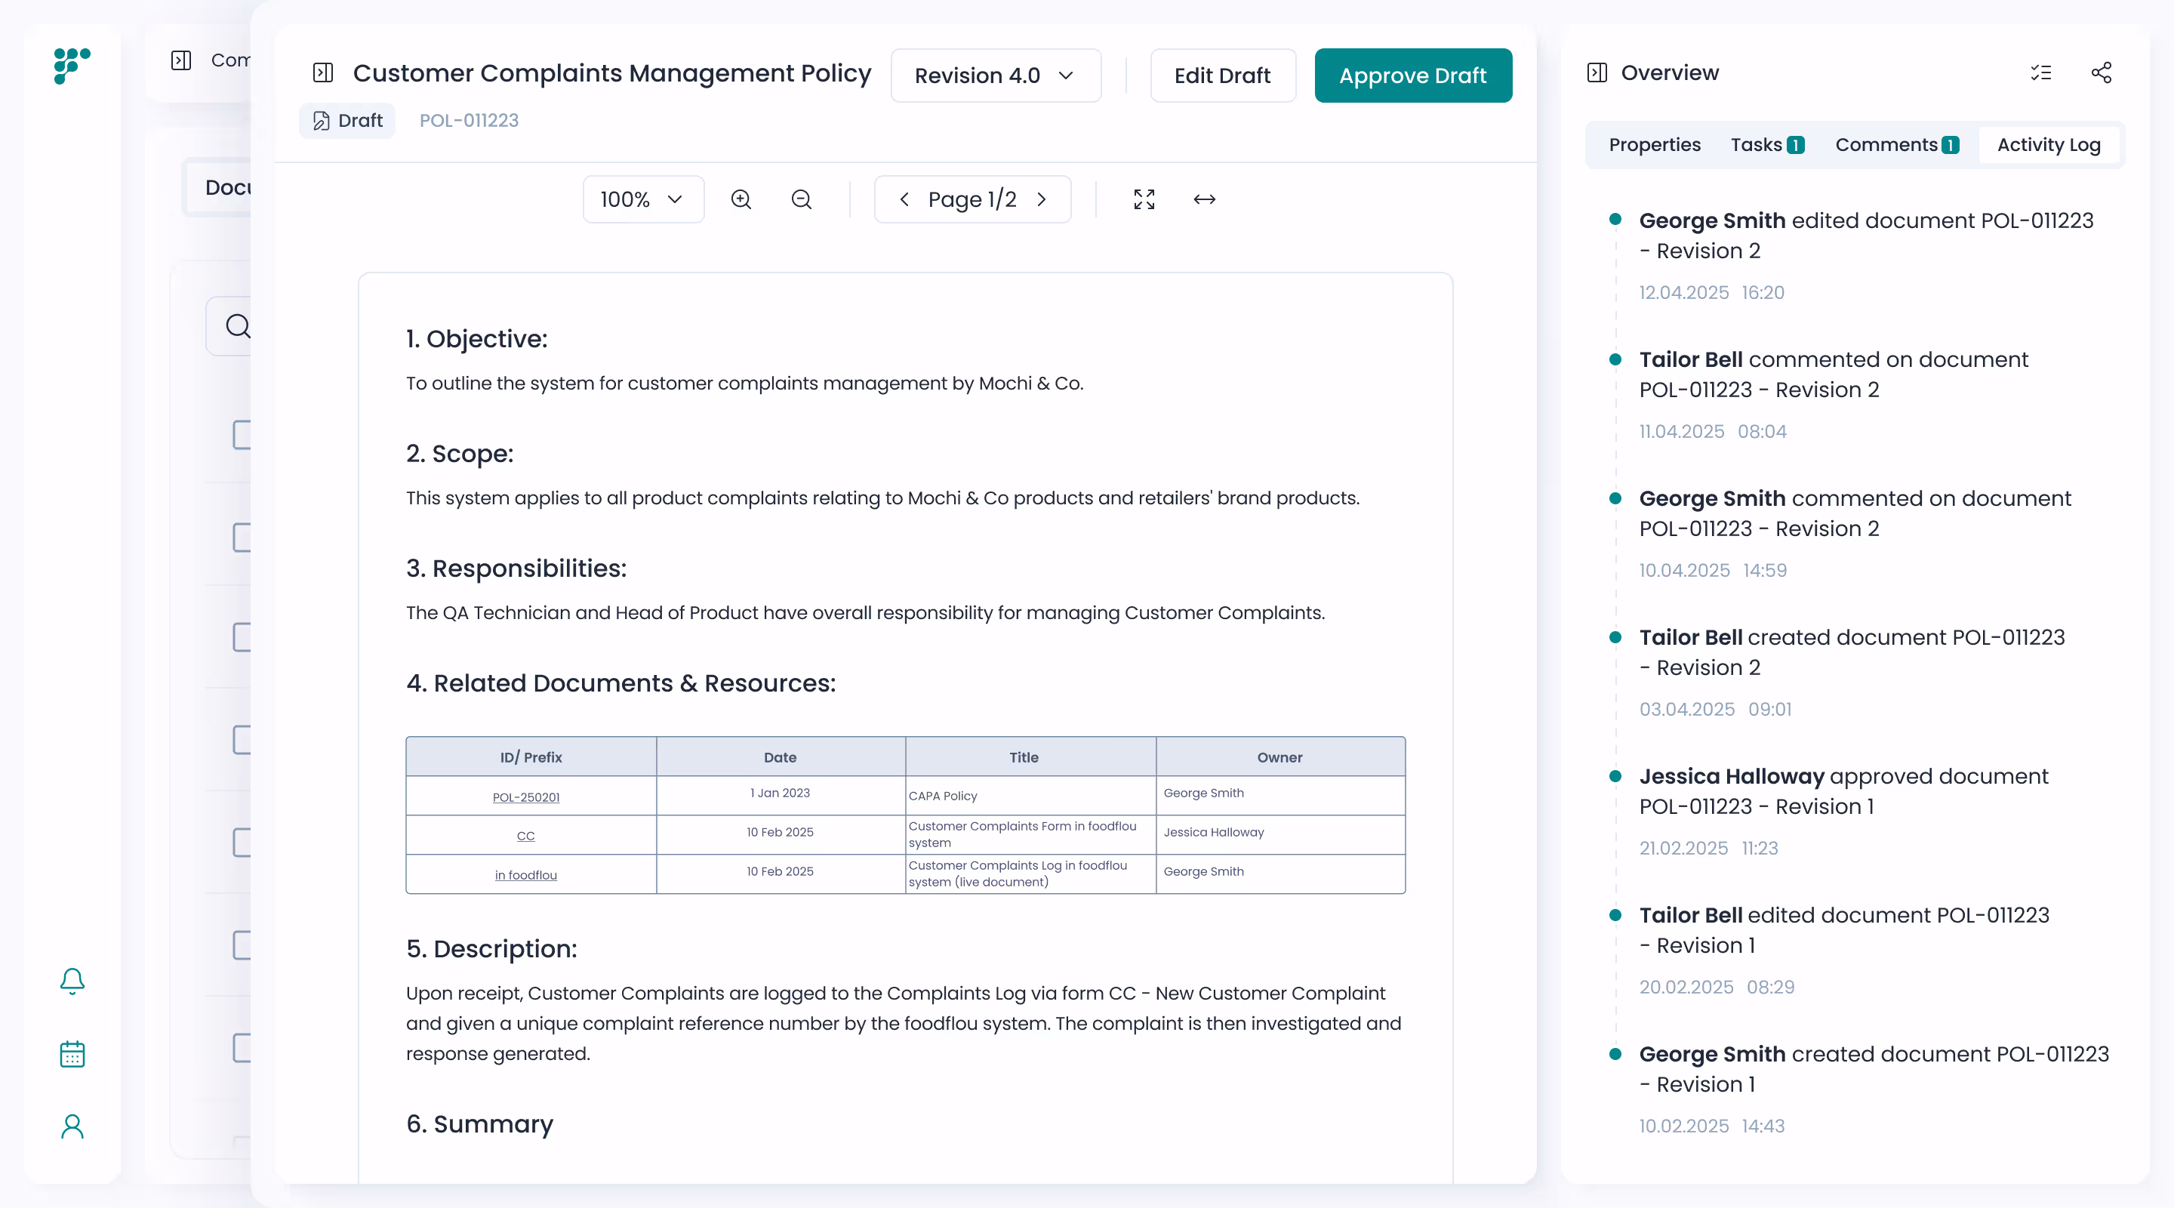The image size is (2174, 1208).
Task: Click 'Tailor Bell created document' Revision 2 entry
Action: tap(1852, 652)
